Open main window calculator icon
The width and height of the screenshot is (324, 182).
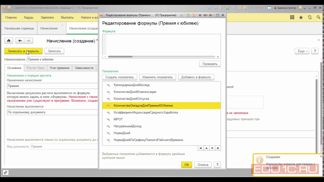[239, 8]
